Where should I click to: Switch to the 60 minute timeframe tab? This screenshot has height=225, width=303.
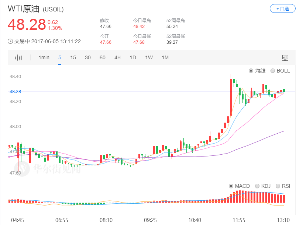coord(103,58)
